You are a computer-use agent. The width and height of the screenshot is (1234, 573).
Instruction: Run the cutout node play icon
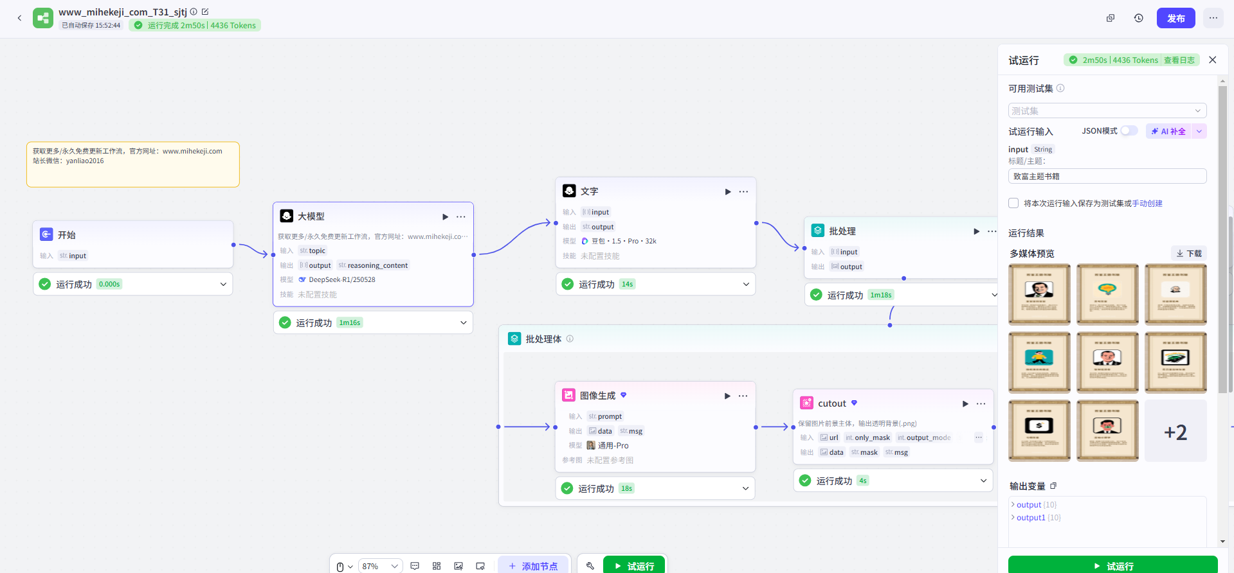(965, 403)
